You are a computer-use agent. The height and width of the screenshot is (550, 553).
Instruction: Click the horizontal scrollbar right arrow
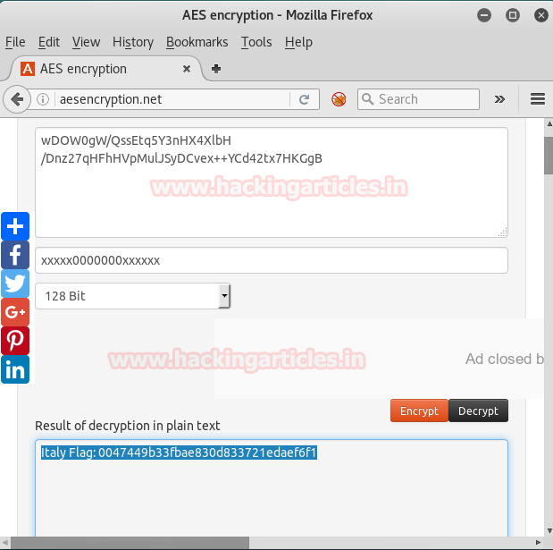[x=538, y=543]
